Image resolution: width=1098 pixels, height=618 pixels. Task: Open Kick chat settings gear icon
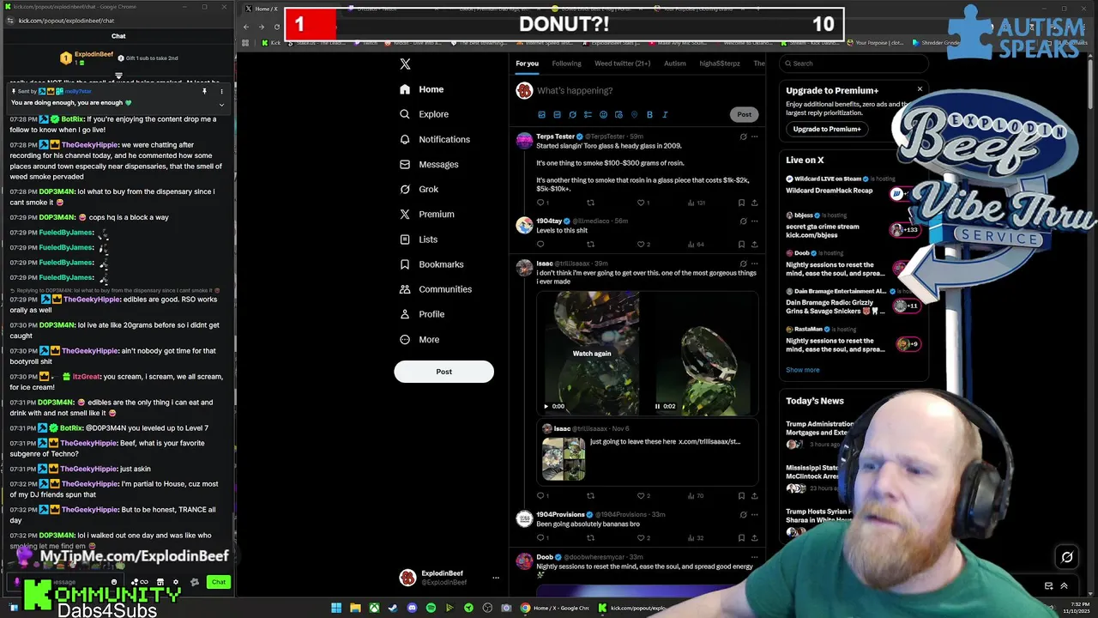pos(176,582)
